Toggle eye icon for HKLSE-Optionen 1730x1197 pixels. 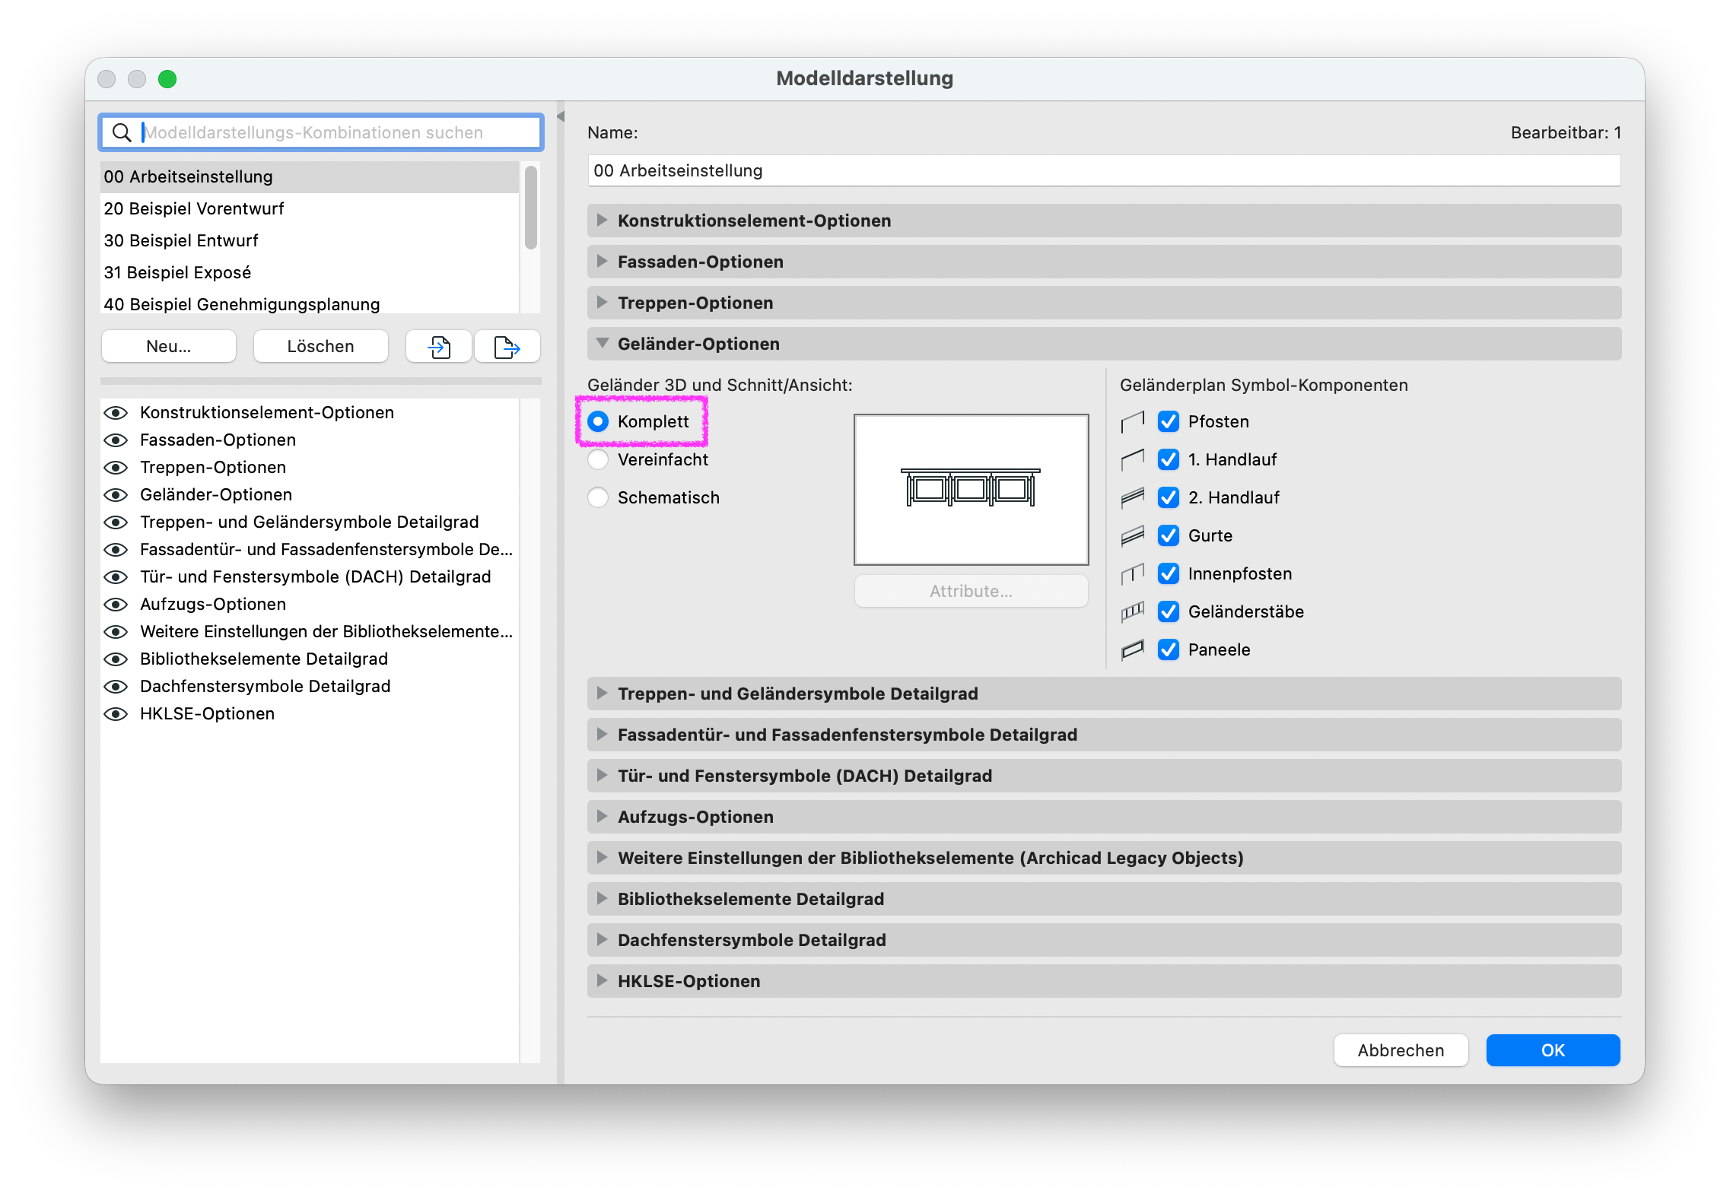tap(116, 714)
